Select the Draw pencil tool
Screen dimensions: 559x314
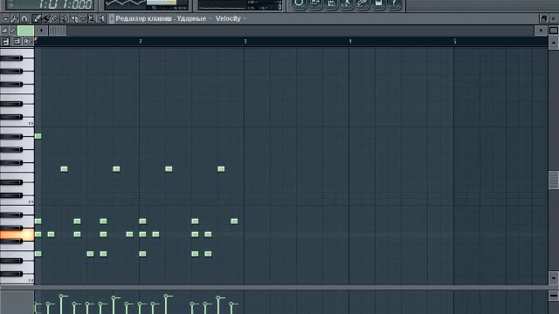pyautogui.click(x=37, y=18)
